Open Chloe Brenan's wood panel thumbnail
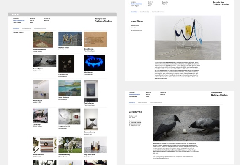 click(95, 39)
